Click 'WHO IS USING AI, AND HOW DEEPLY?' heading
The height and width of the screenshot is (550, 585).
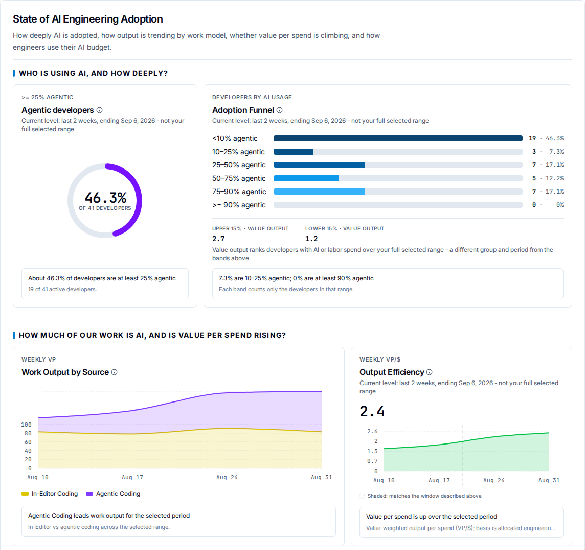tap(93, 73)
